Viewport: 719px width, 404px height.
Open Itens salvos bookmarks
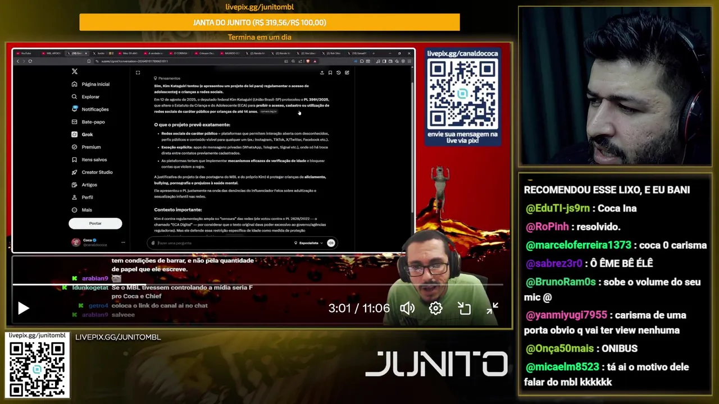89,159
